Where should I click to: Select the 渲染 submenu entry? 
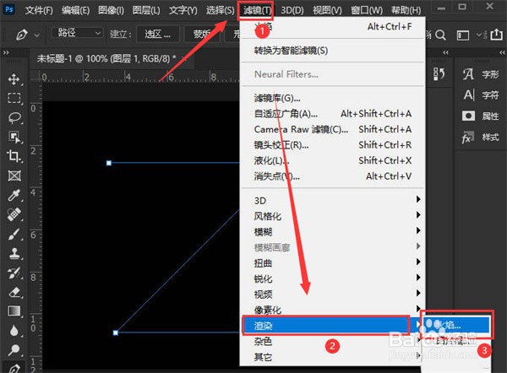332,325
